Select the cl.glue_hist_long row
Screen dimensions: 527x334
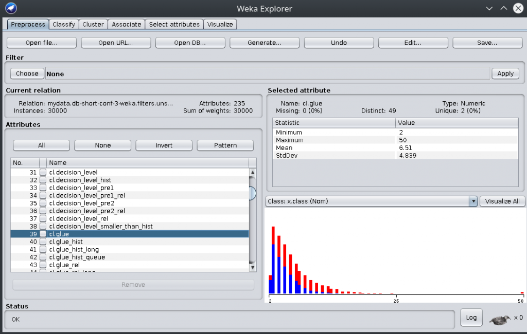130,249
